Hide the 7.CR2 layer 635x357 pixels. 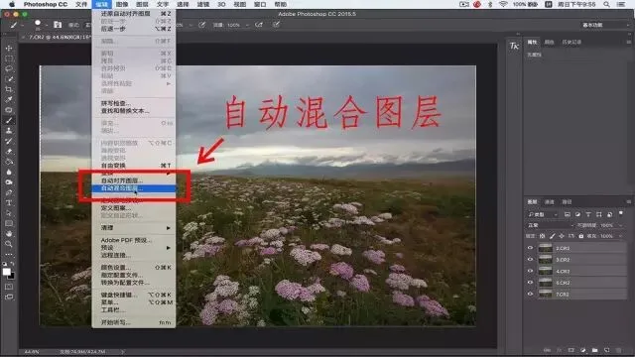[530, 294]
